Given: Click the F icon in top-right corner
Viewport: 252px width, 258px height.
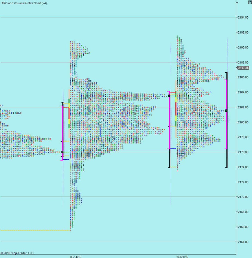Looking at the screenshot, I should pos(250,2).
